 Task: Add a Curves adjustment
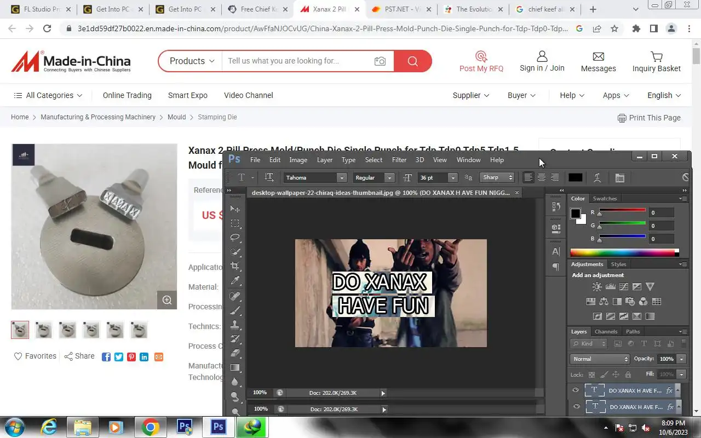[x=623, y=286]
